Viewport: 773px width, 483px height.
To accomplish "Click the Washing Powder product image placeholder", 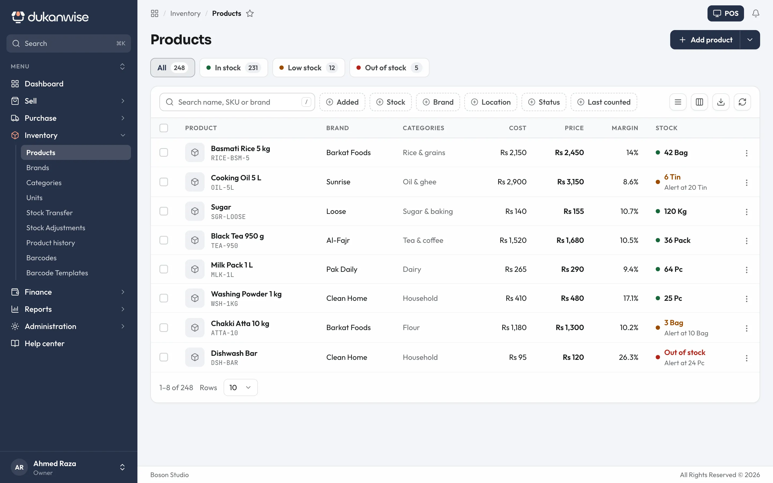I will coord(195,298).
